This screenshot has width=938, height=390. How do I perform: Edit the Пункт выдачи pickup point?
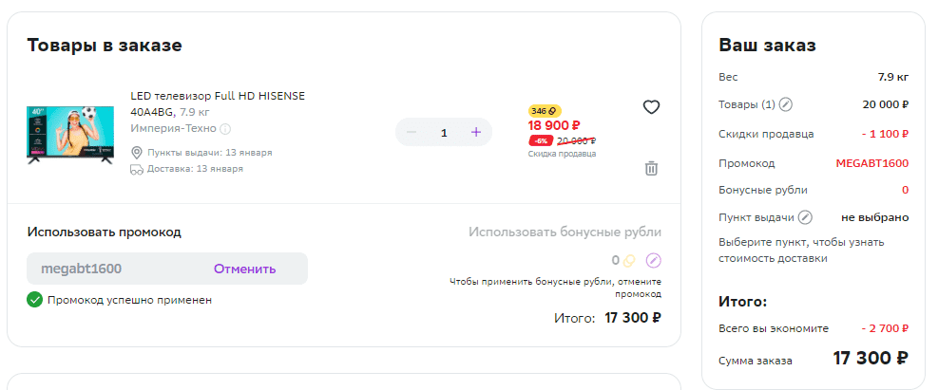pos(805,217)
